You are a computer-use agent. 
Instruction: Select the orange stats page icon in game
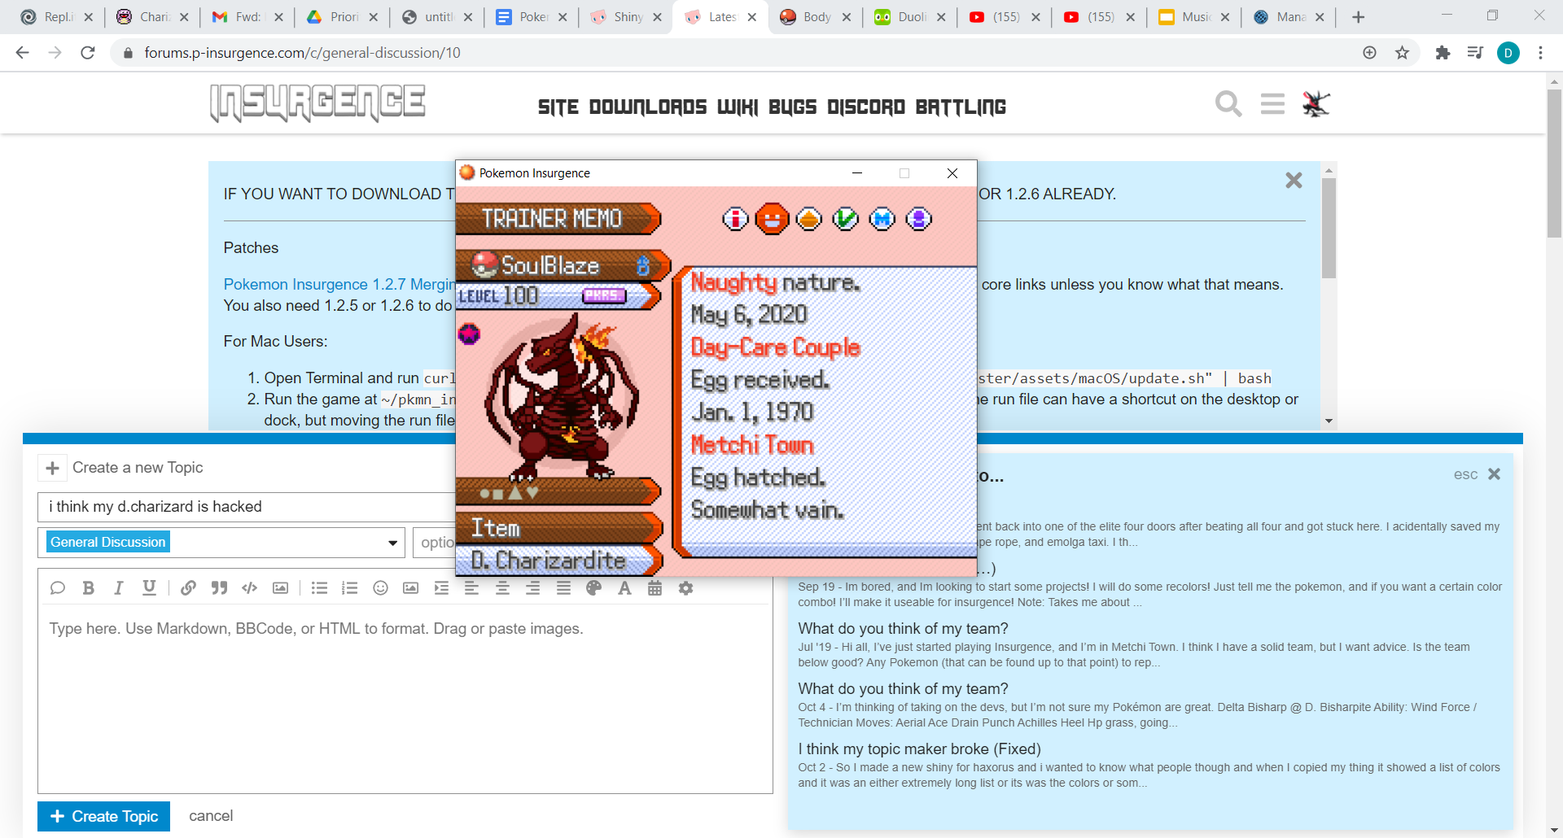point(808,219)
